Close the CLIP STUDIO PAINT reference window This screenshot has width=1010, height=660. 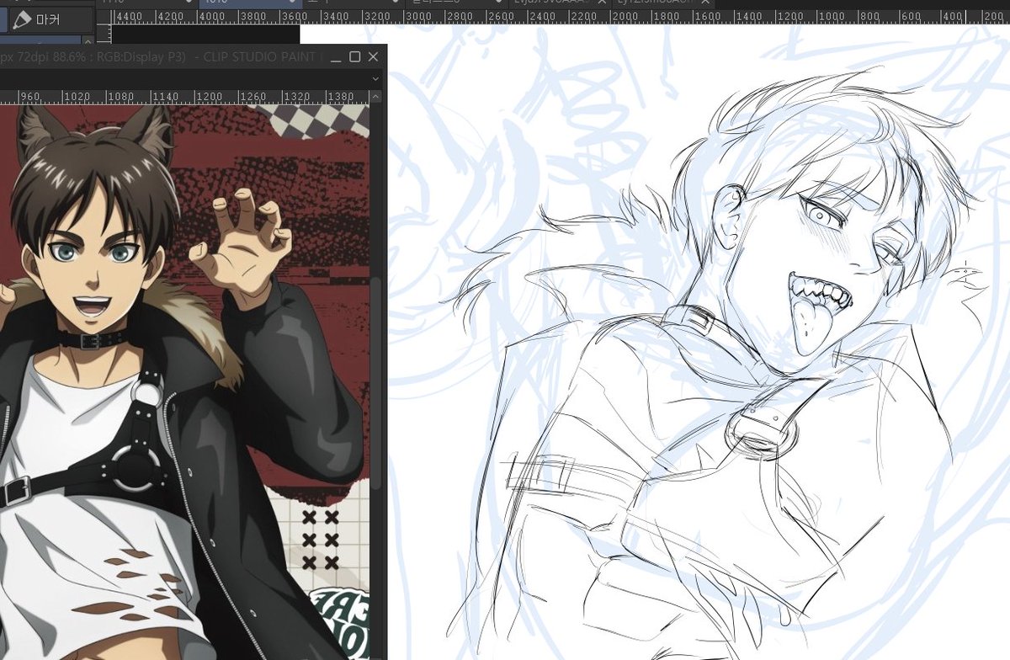(373, 56)
